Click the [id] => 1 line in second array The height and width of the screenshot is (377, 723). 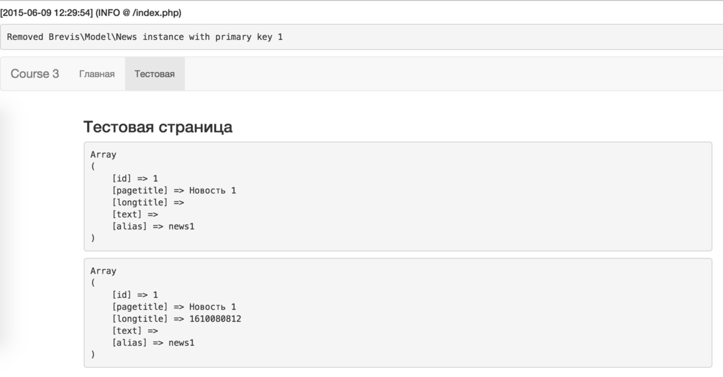coord(134,295)
